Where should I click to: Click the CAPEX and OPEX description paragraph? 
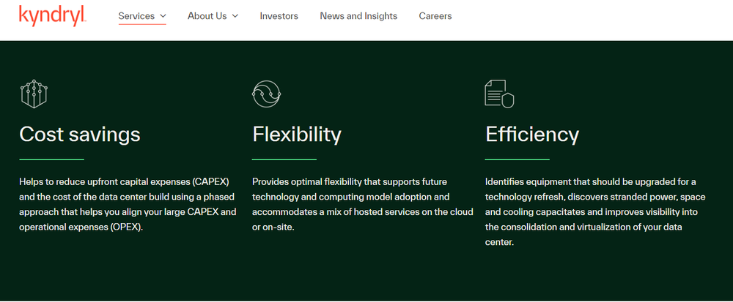tap(128, 204)
